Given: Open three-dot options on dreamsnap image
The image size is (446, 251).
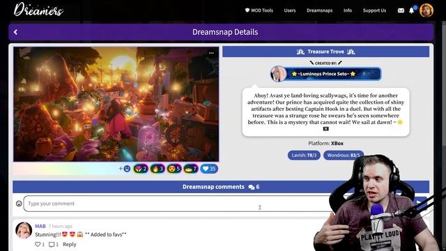Looking at the screenshot, I should coord(211,53).
